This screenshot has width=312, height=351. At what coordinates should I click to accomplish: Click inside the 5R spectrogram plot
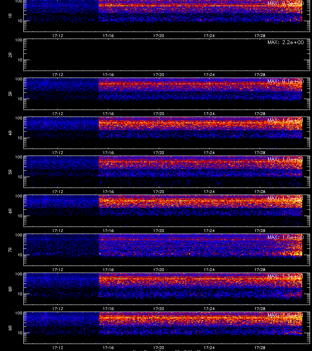point(167,172)
